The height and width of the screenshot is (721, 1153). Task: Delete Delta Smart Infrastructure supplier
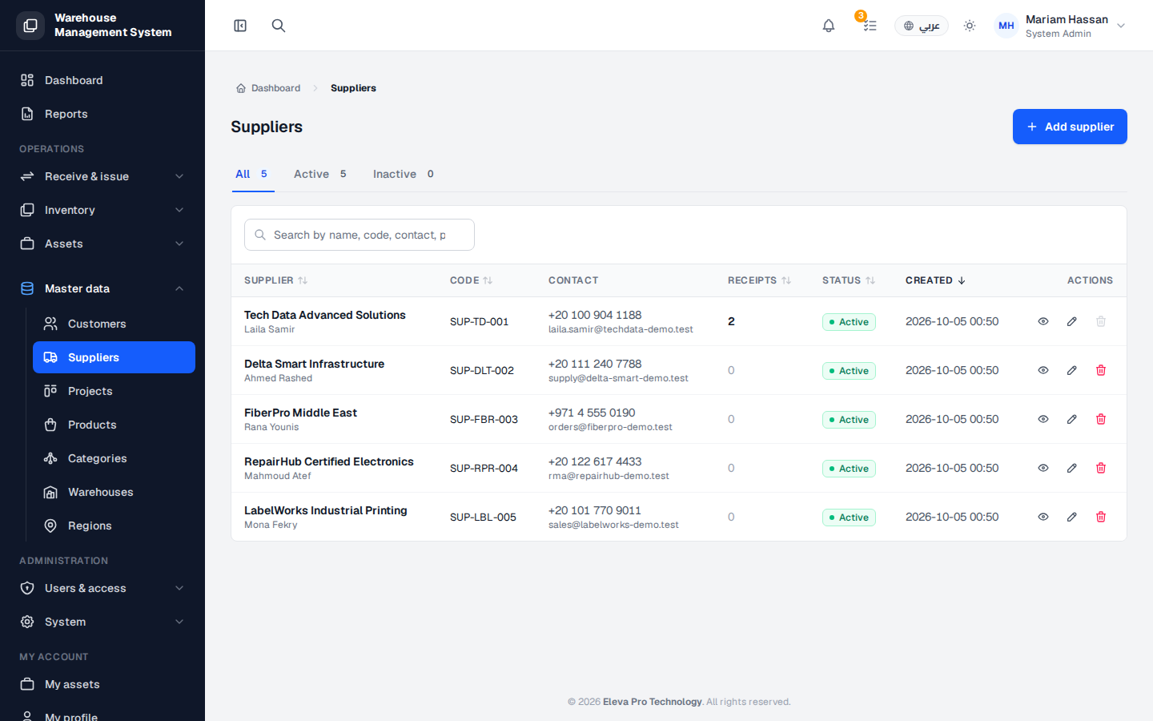1101,370
